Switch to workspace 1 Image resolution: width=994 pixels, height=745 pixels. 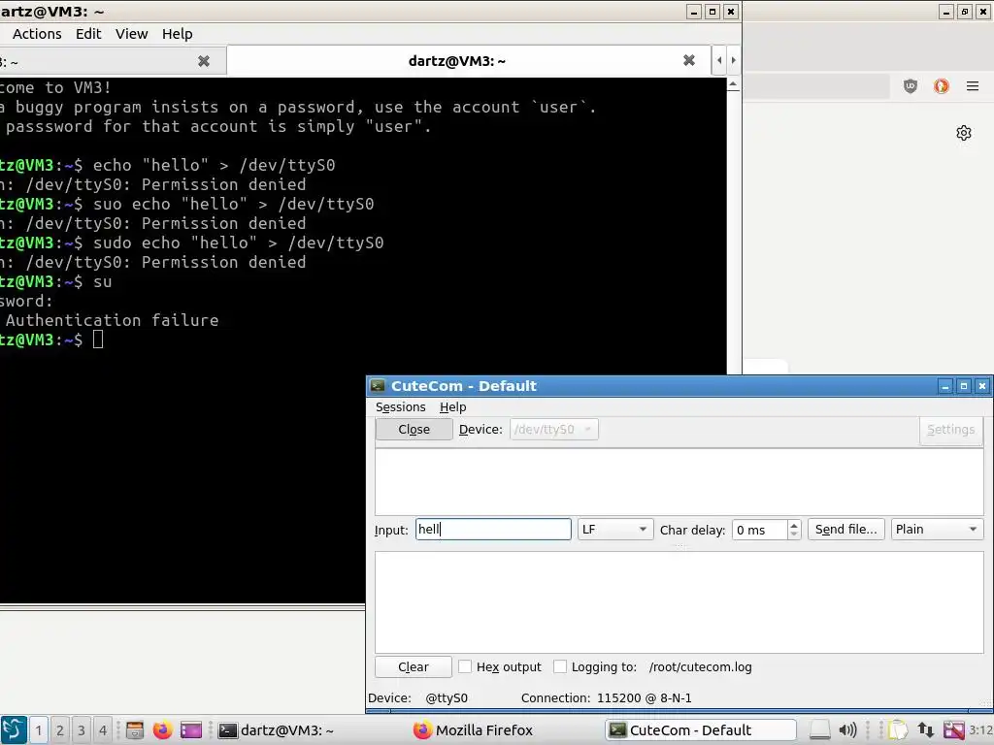[x=39, y=729]
